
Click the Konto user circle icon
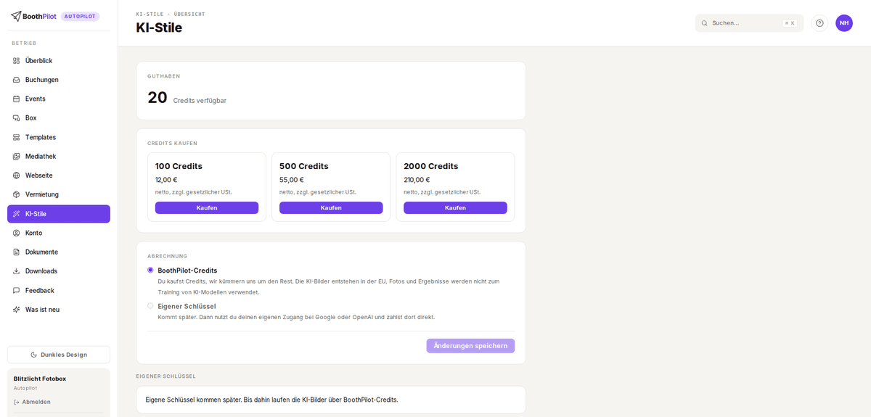[x=17, y=233]
